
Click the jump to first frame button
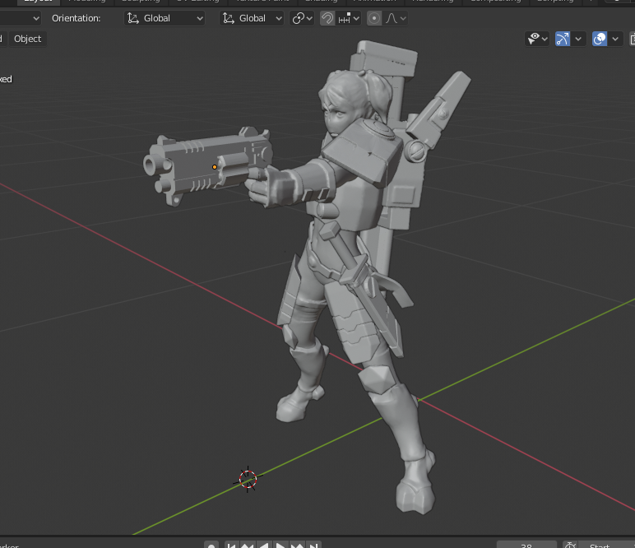[232, 546]
